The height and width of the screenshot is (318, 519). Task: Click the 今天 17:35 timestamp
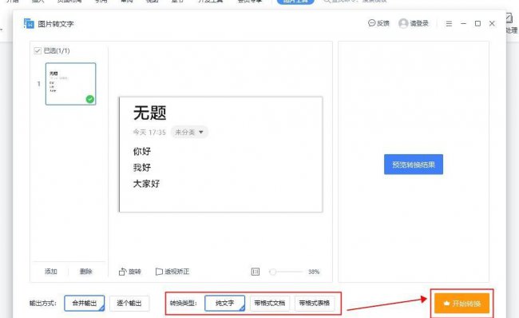point(149,132)
